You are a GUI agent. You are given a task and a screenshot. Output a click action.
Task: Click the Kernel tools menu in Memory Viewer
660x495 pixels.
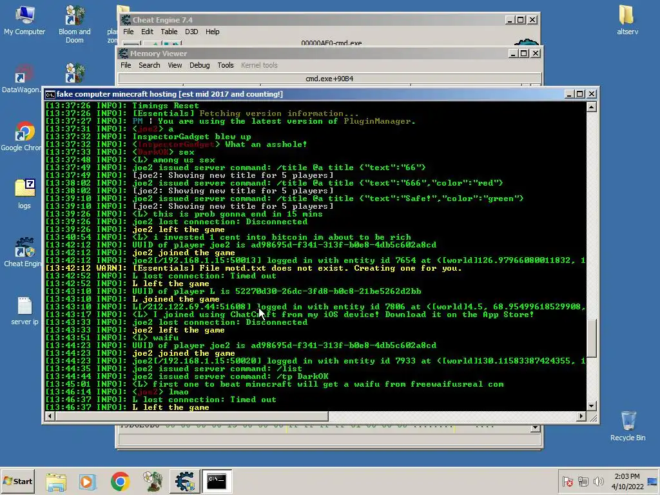pyautogui.click(x=259, y=65)
